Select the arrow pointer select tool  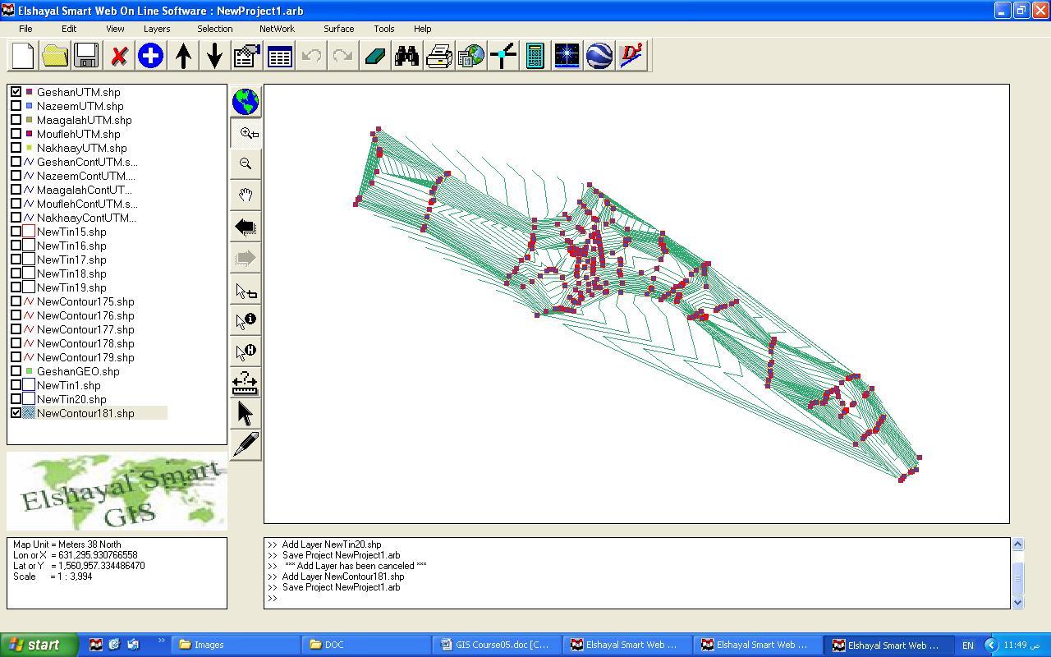click(x=246, y=414)
